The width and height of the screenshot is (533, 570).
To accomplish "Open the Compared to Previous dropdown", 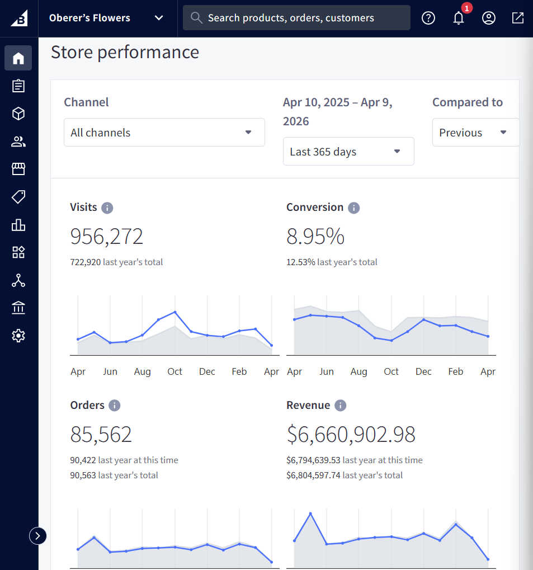I will point(475,132).
